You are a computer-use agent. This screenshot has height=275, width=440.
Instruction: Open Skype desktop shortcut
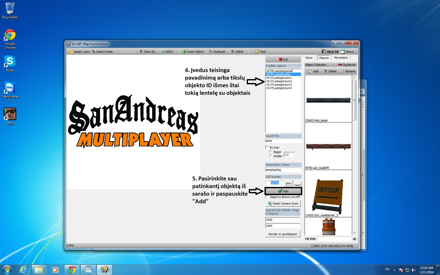[x=10, y=64]
